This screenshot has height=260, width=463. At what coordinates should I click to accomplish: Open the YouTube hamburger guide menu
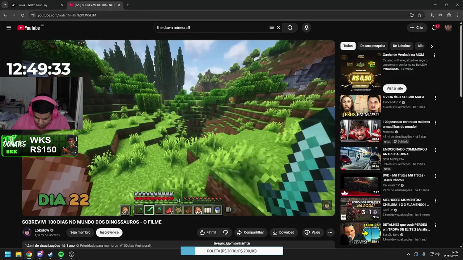pos(9,28)
